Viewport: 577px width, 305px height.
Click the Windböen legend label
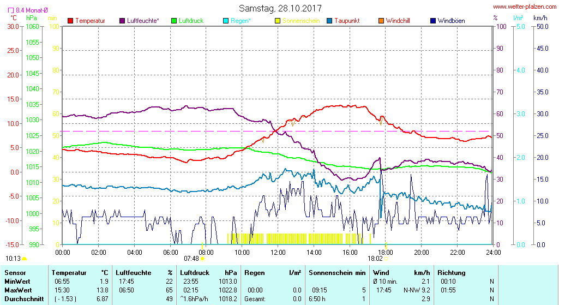451,21
